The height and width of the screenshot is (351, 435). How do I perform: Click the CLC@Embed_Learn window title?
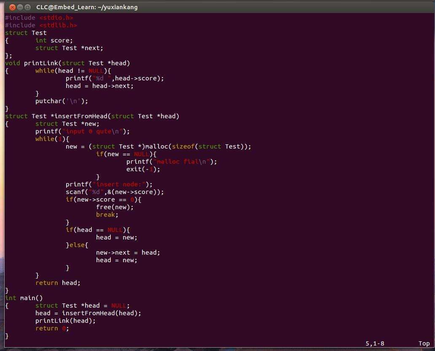pyautogui.click(x=86, y=7)
